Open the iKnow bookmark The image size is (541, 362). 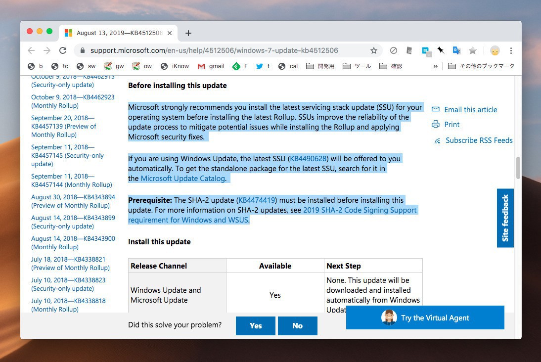[175, 66]
